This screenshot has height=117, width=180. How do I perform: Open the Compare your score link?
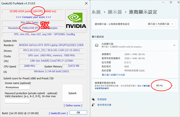pos(33,17)
